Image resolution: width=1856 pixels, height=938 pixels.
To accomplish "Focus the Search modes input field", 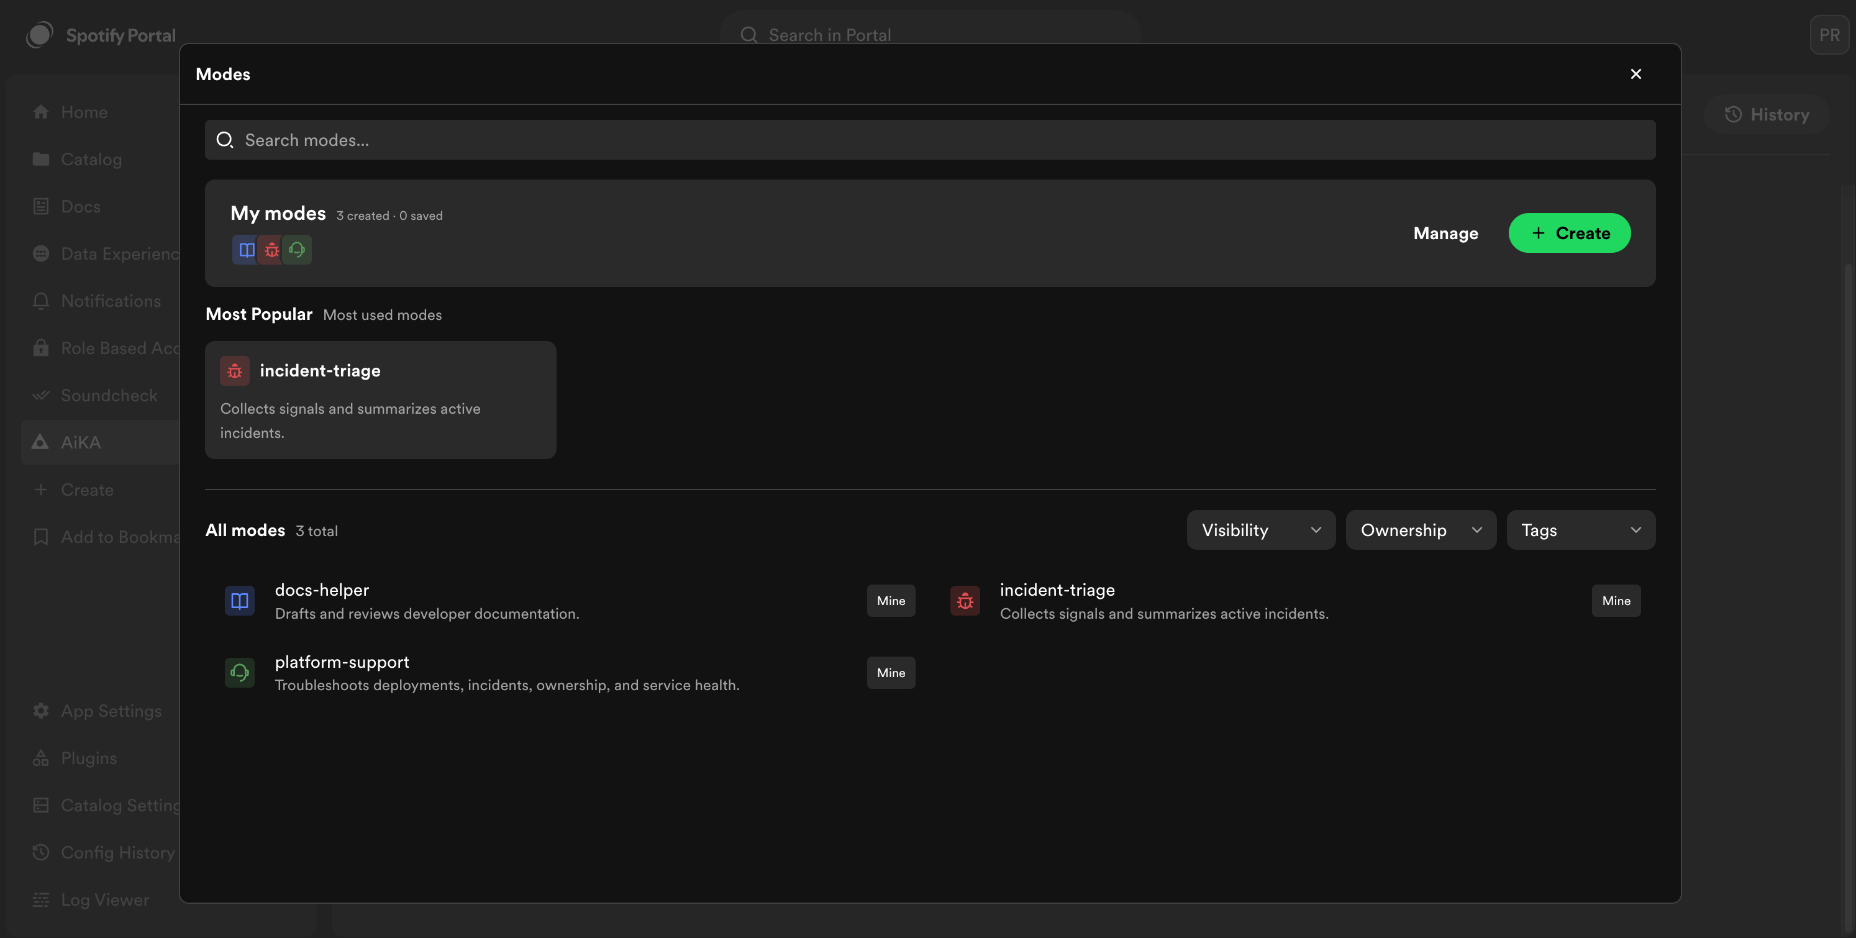I will [x=929, y=140].
